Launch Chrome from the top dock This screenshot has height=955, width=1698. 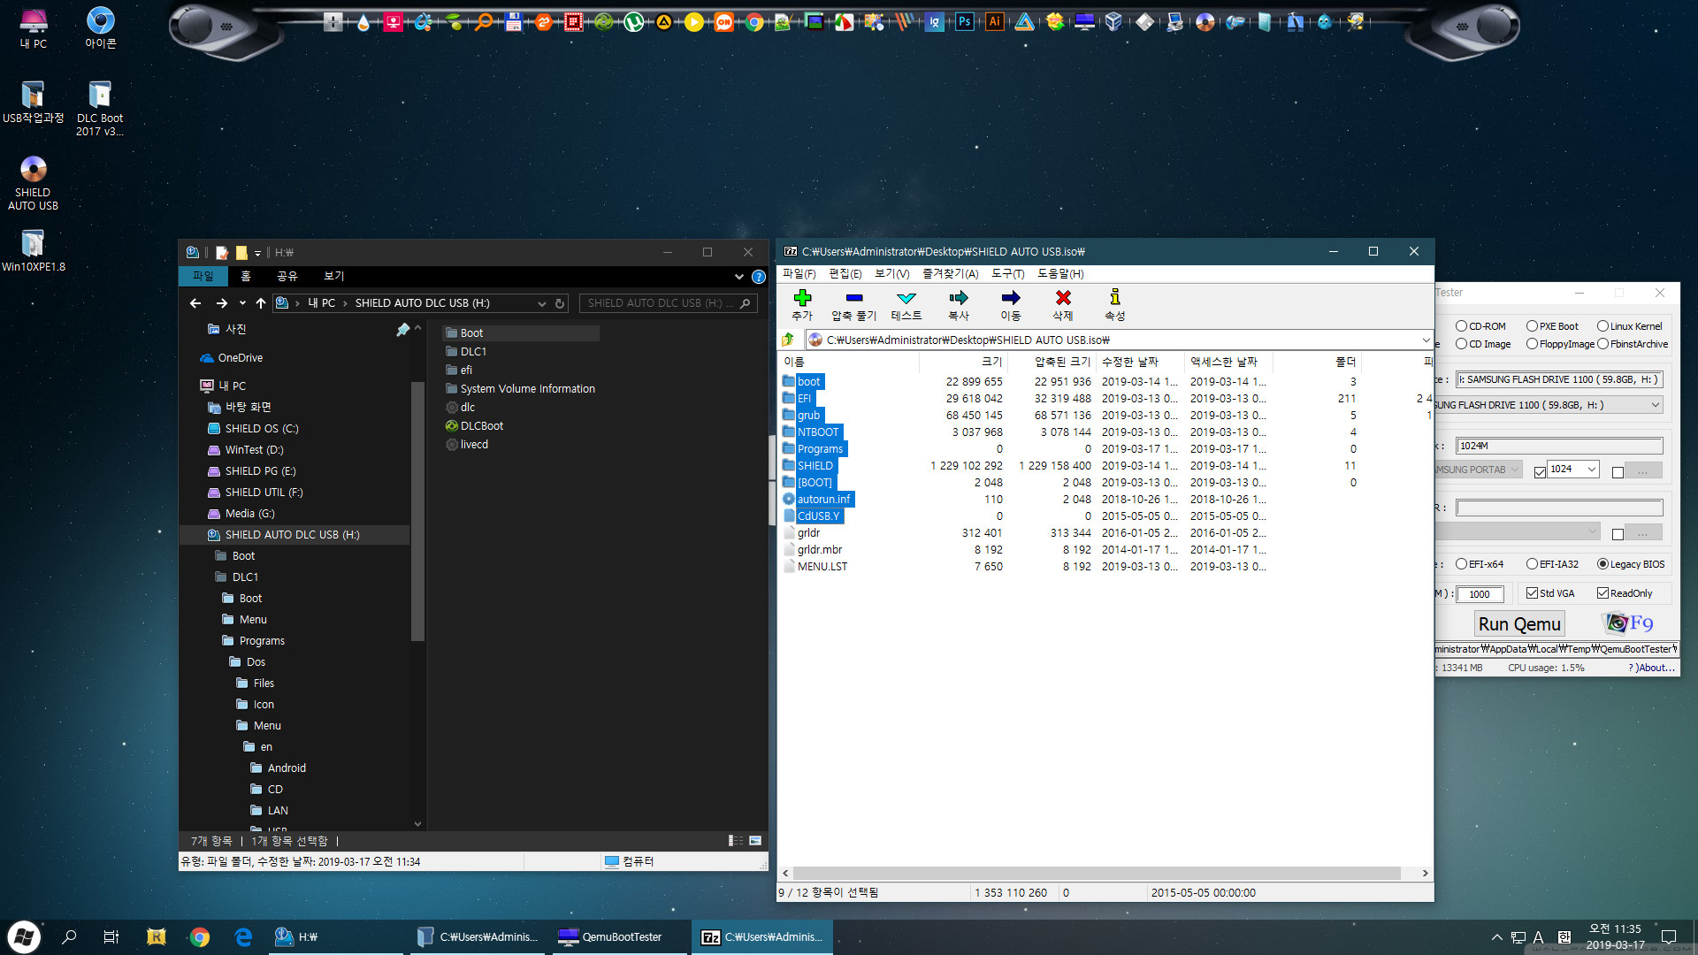coord(754,22)
